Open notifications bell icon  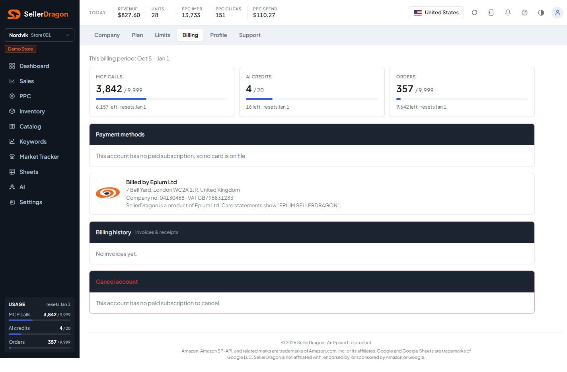point(508,13)
